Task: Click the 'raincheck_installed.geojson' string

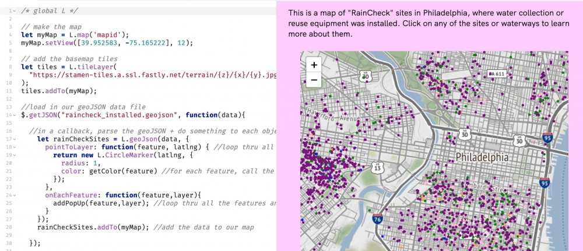Action: point(119,115)
